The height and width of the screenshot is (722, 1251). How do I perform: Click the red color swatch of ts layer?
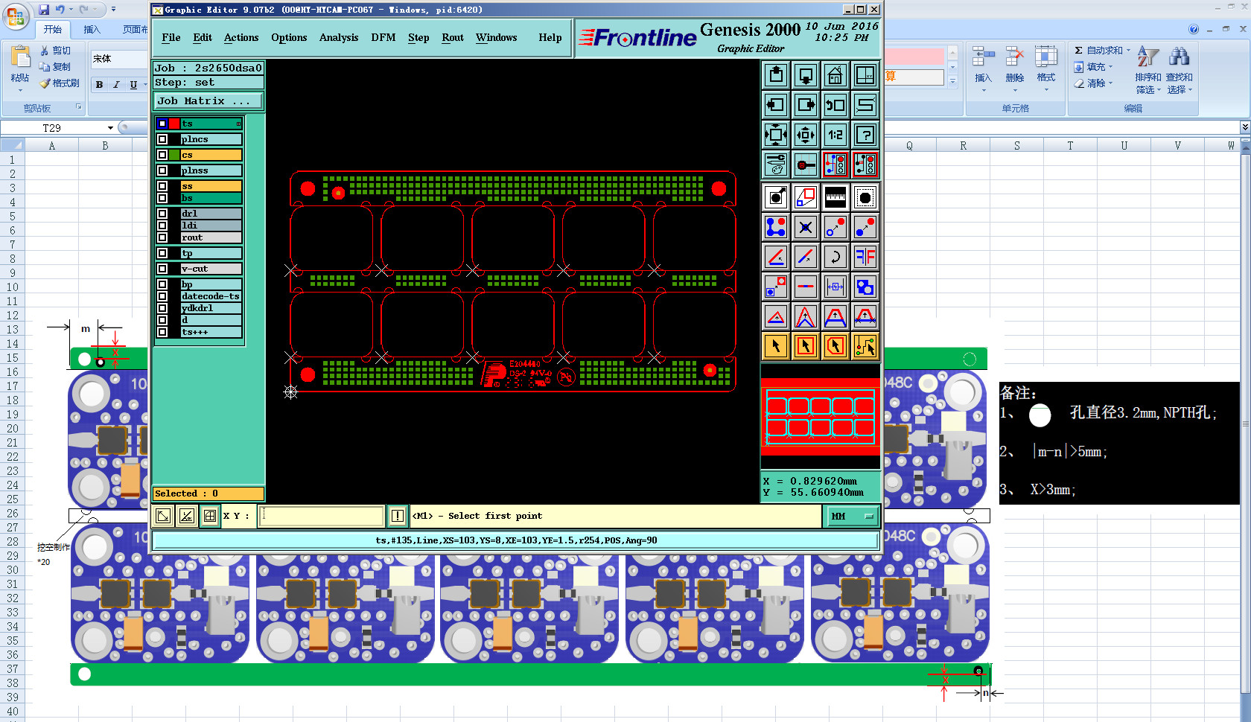[x=174, y=124]
